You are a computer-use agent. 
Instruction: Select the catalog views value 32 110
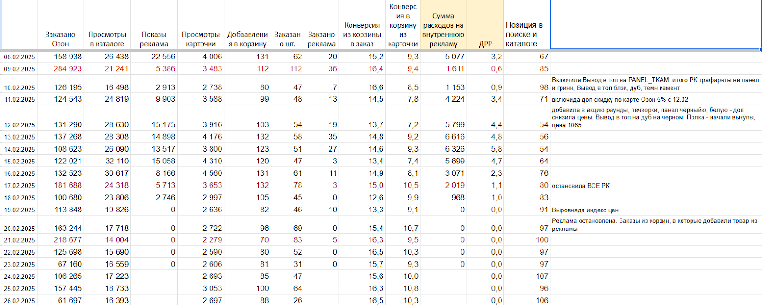coord(116,161)
